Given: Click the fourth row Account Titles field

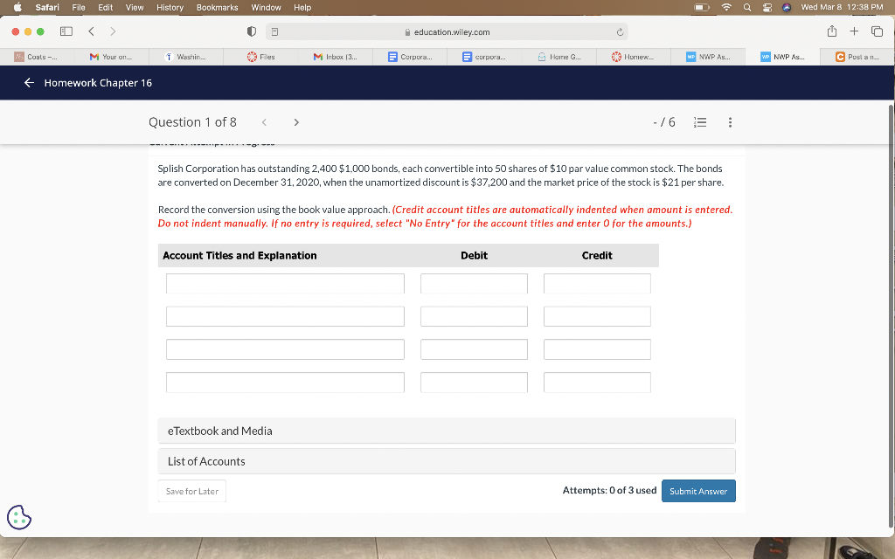Looking at the screenshot, I should click(x=286, y=383).
